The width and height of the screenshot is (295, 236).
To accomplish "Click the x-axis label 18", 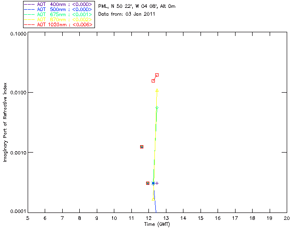I will click(252, 218).
